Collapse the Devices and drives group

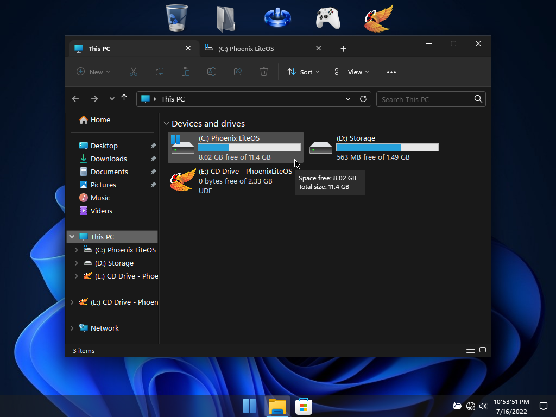(x=166, y=124)
